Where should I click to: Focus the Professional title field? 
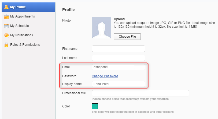[x=141, y=93]
